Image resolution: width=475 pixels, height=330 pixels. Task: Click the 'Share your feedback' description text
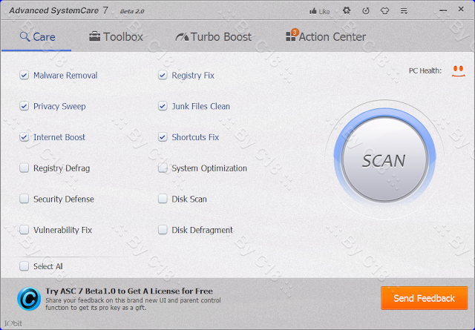click(x=134, y=304)
